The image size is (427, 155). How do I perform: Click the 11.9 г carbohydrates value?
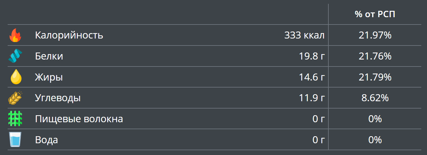pos(312,98)
